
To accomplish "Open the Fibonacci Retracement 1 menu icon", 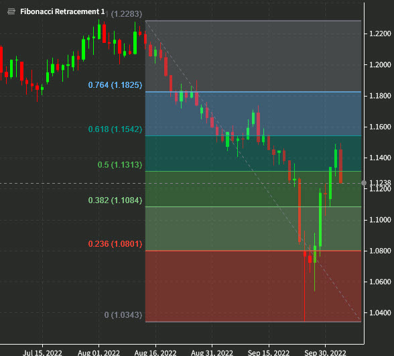I will (11, 11).
